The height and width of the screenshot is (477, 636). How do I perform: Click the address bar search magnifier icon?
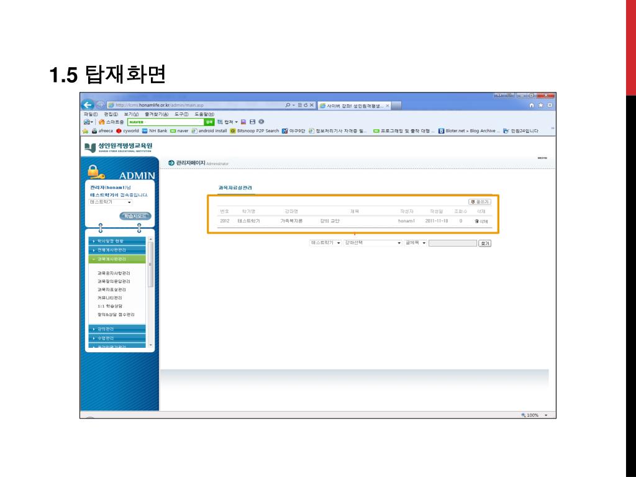288,105
